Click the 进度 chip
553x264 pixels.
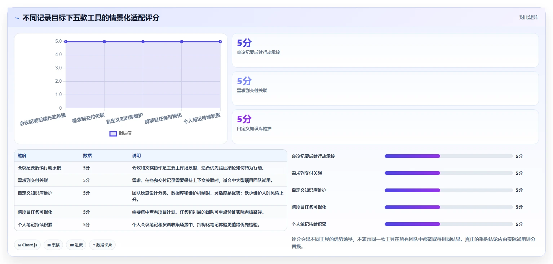pyautogui.click(x=76, y=245)
